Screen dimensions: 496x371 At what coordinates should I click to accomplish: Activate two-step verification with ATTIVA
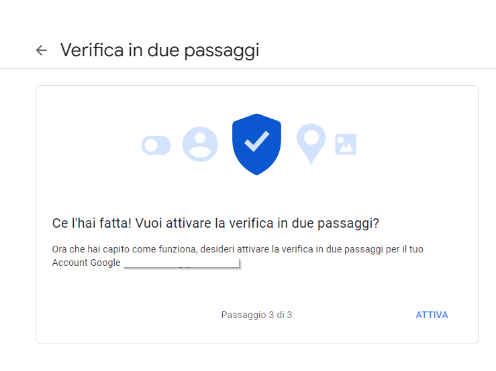coord(432,315)
